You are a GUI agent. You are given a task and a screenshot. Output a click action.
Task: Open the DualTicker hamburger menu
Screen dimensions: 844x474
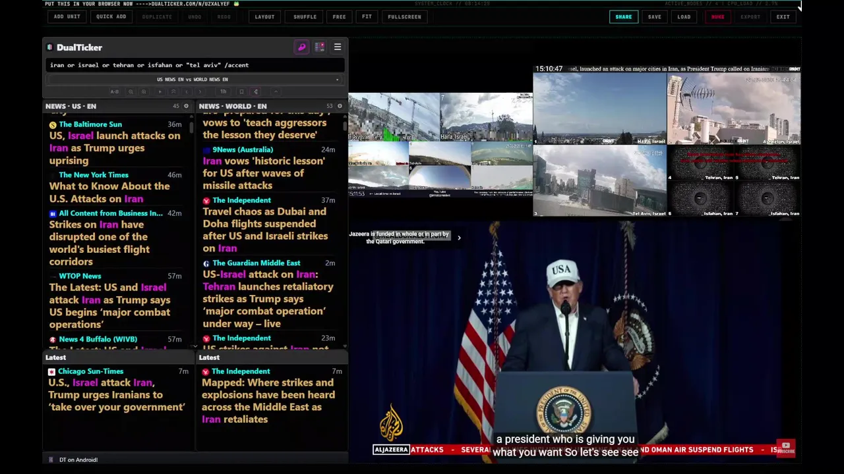(x=338, y=47)
